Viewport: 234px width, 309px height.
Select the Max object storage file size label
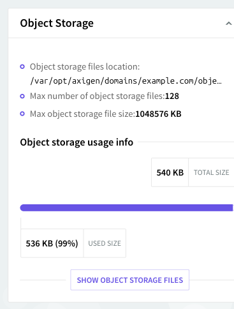82,114
